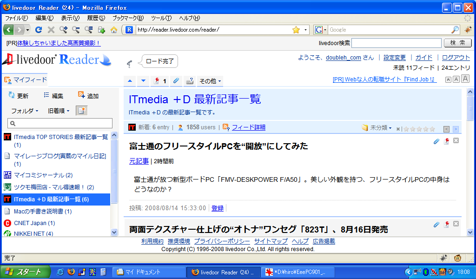Select the largest font size icon
Image resolution: width=476 pixels, height=279 pixels.
[x=465, y=79]
